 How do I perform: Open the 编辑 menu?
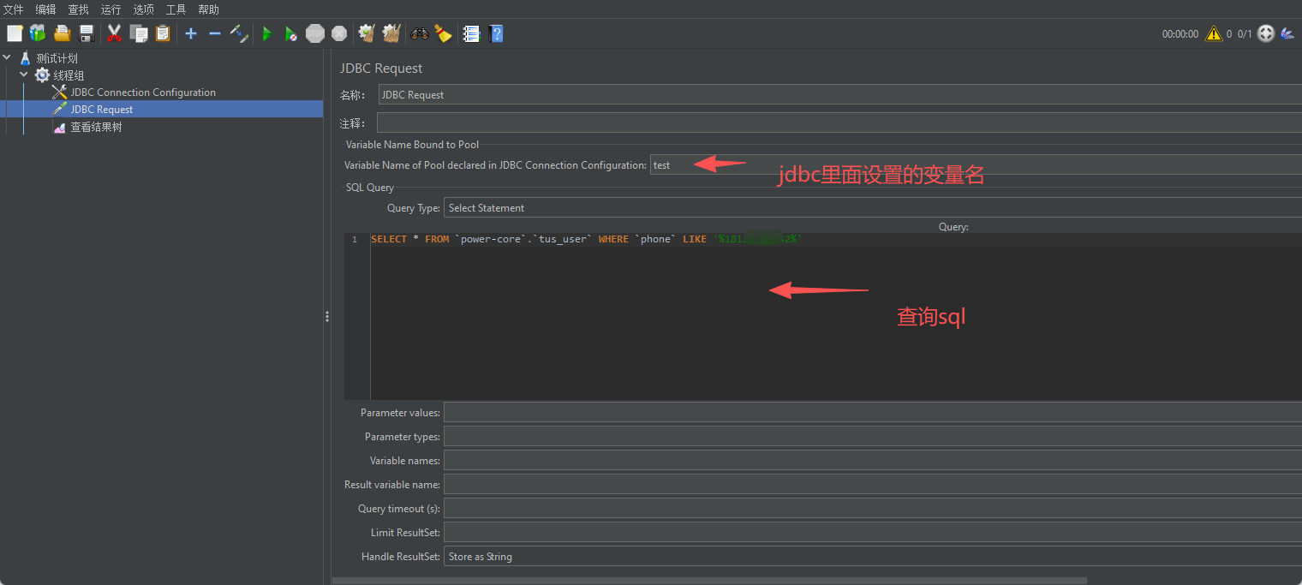45,9
